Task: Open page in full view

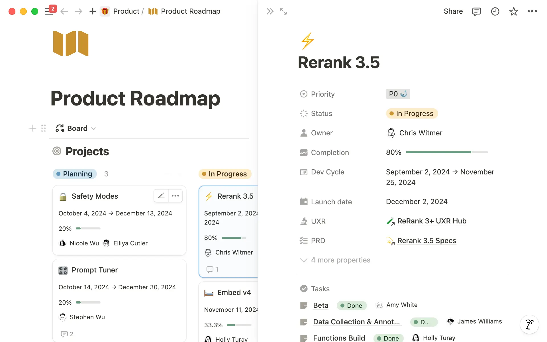Action: (283, 11)
